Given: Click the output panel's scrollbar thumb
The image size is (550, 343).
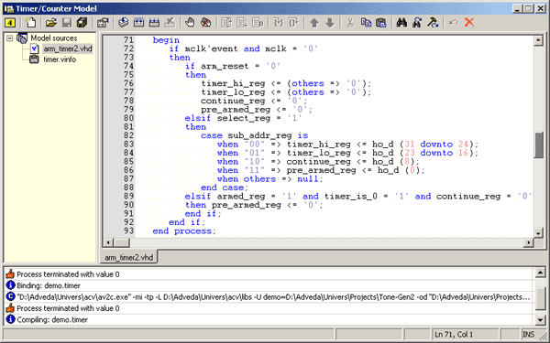Looking at the screenshot, I should [x=540, y=298].
